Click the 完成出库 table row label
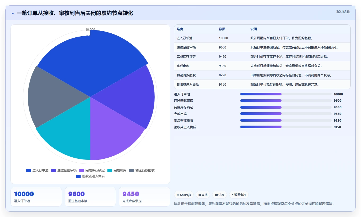This screenshot has height=217, width=361. [183, 66]
